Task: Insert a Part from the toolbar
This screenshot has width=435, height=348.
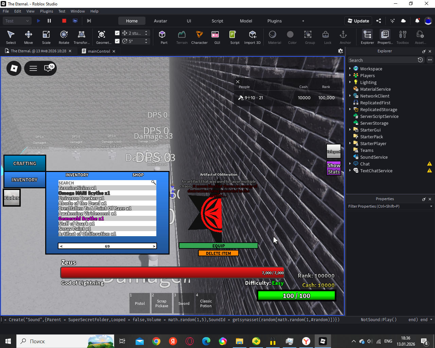Action: [x=164, y=37]
